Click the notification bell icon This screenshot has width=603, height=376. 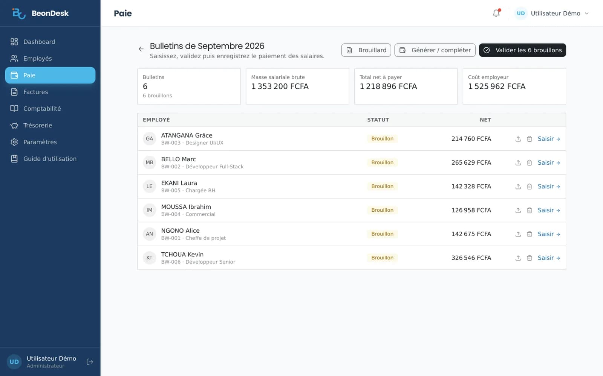(496, 13)
